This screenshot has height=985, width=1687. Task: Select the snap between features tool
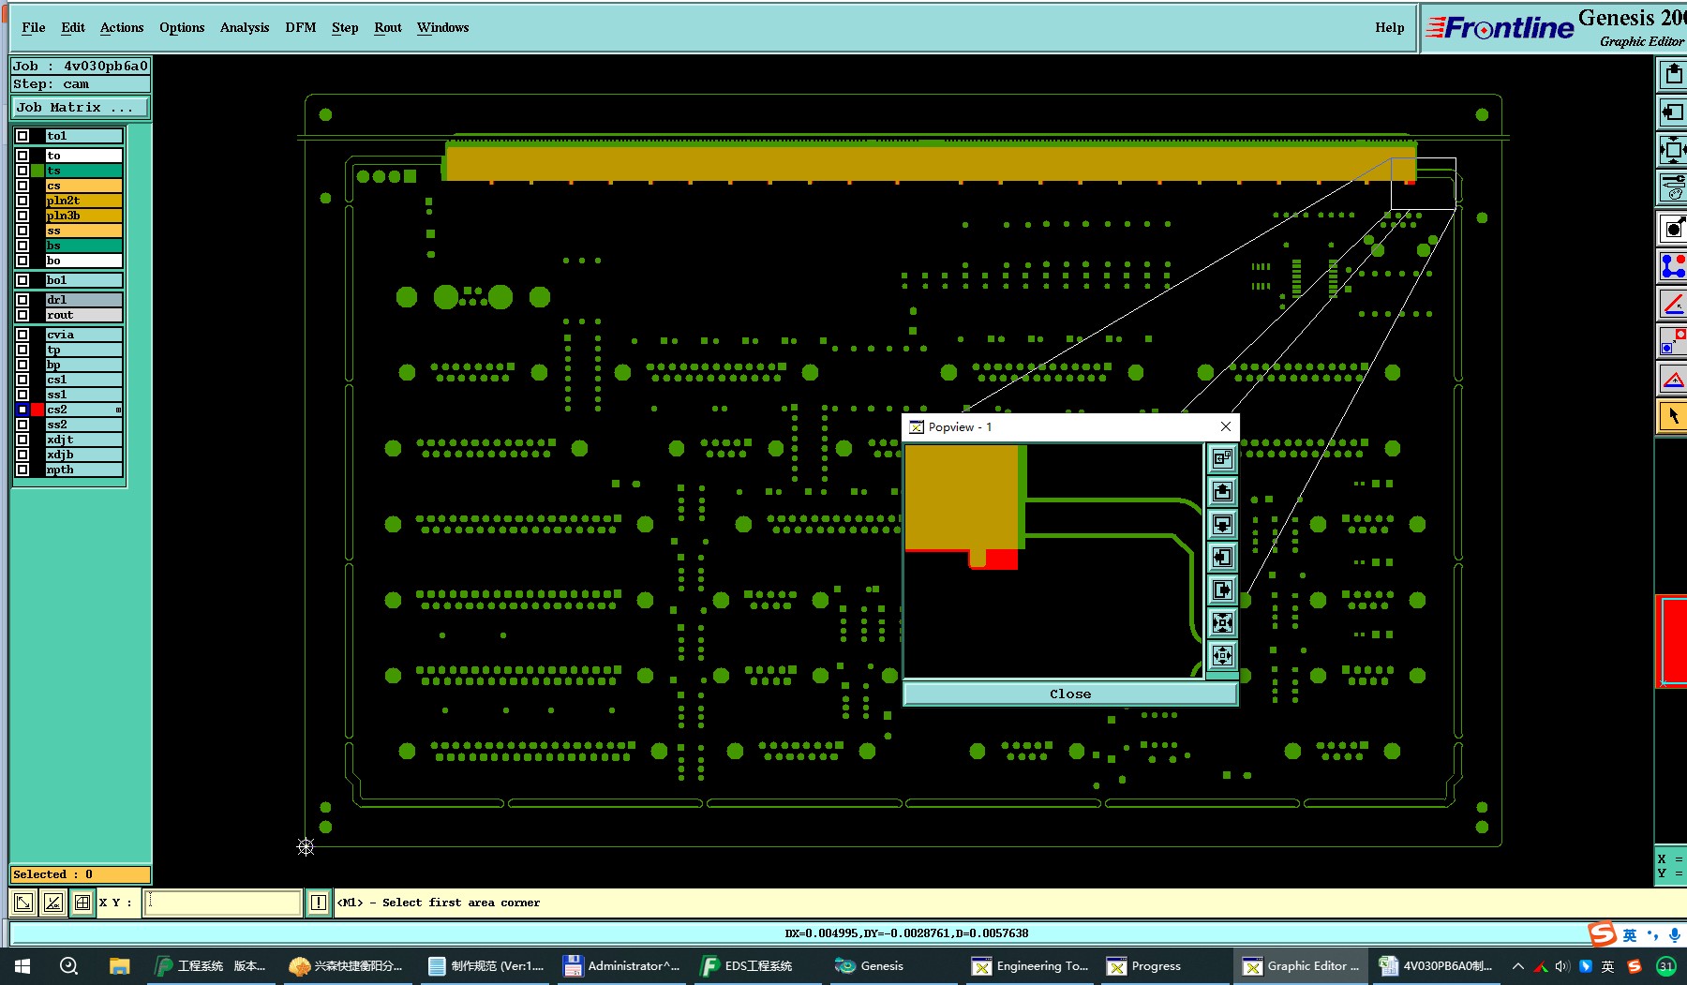1673,341
